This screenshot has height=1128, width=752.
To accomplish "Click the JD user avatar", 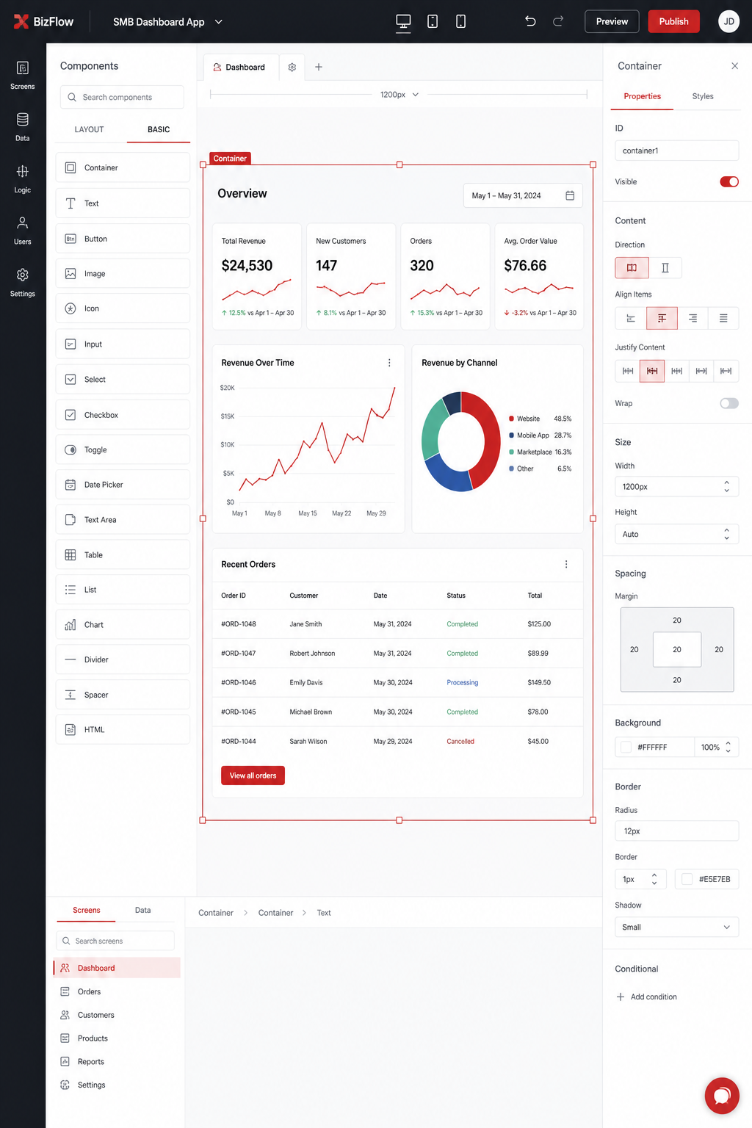I will click(728, 21).
